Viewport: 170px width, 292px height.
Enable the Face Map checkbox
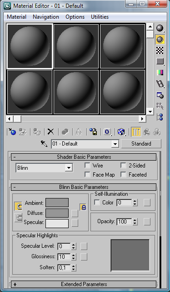click(x=87, y=174)
